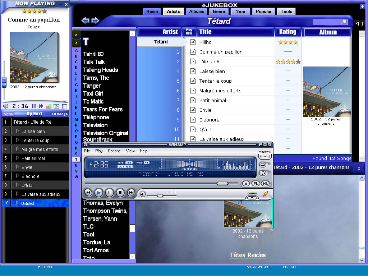368x276 pixels.
Task: Skip to next track in Now Playing
Action: pyautogui.click(x=41, y=106)
